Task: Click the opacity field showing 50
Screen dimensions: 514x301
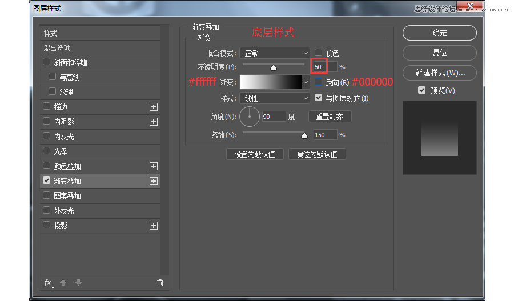Action: coord(324,67)
